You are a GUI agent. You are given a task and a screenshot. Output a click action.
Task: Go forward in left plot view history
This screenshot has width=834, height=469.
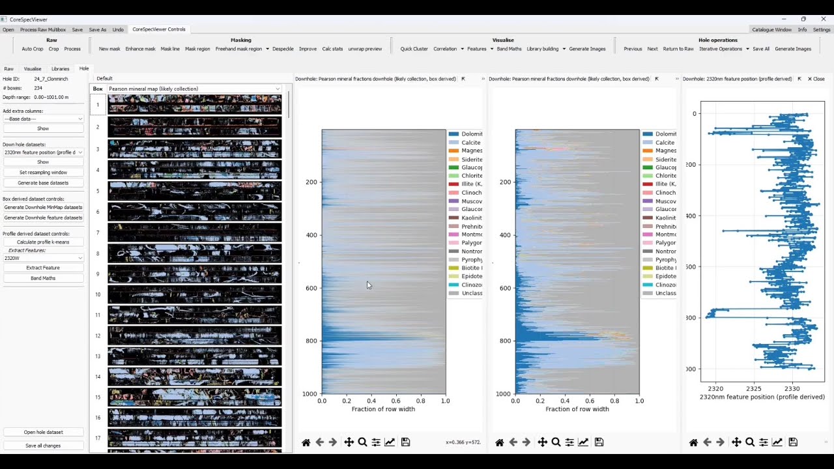333,442
